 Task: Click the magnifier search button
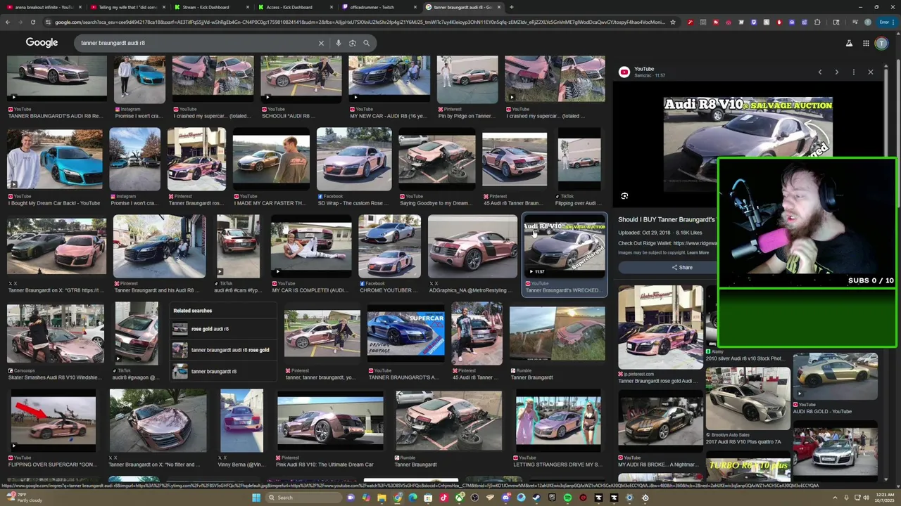(366, 43)
